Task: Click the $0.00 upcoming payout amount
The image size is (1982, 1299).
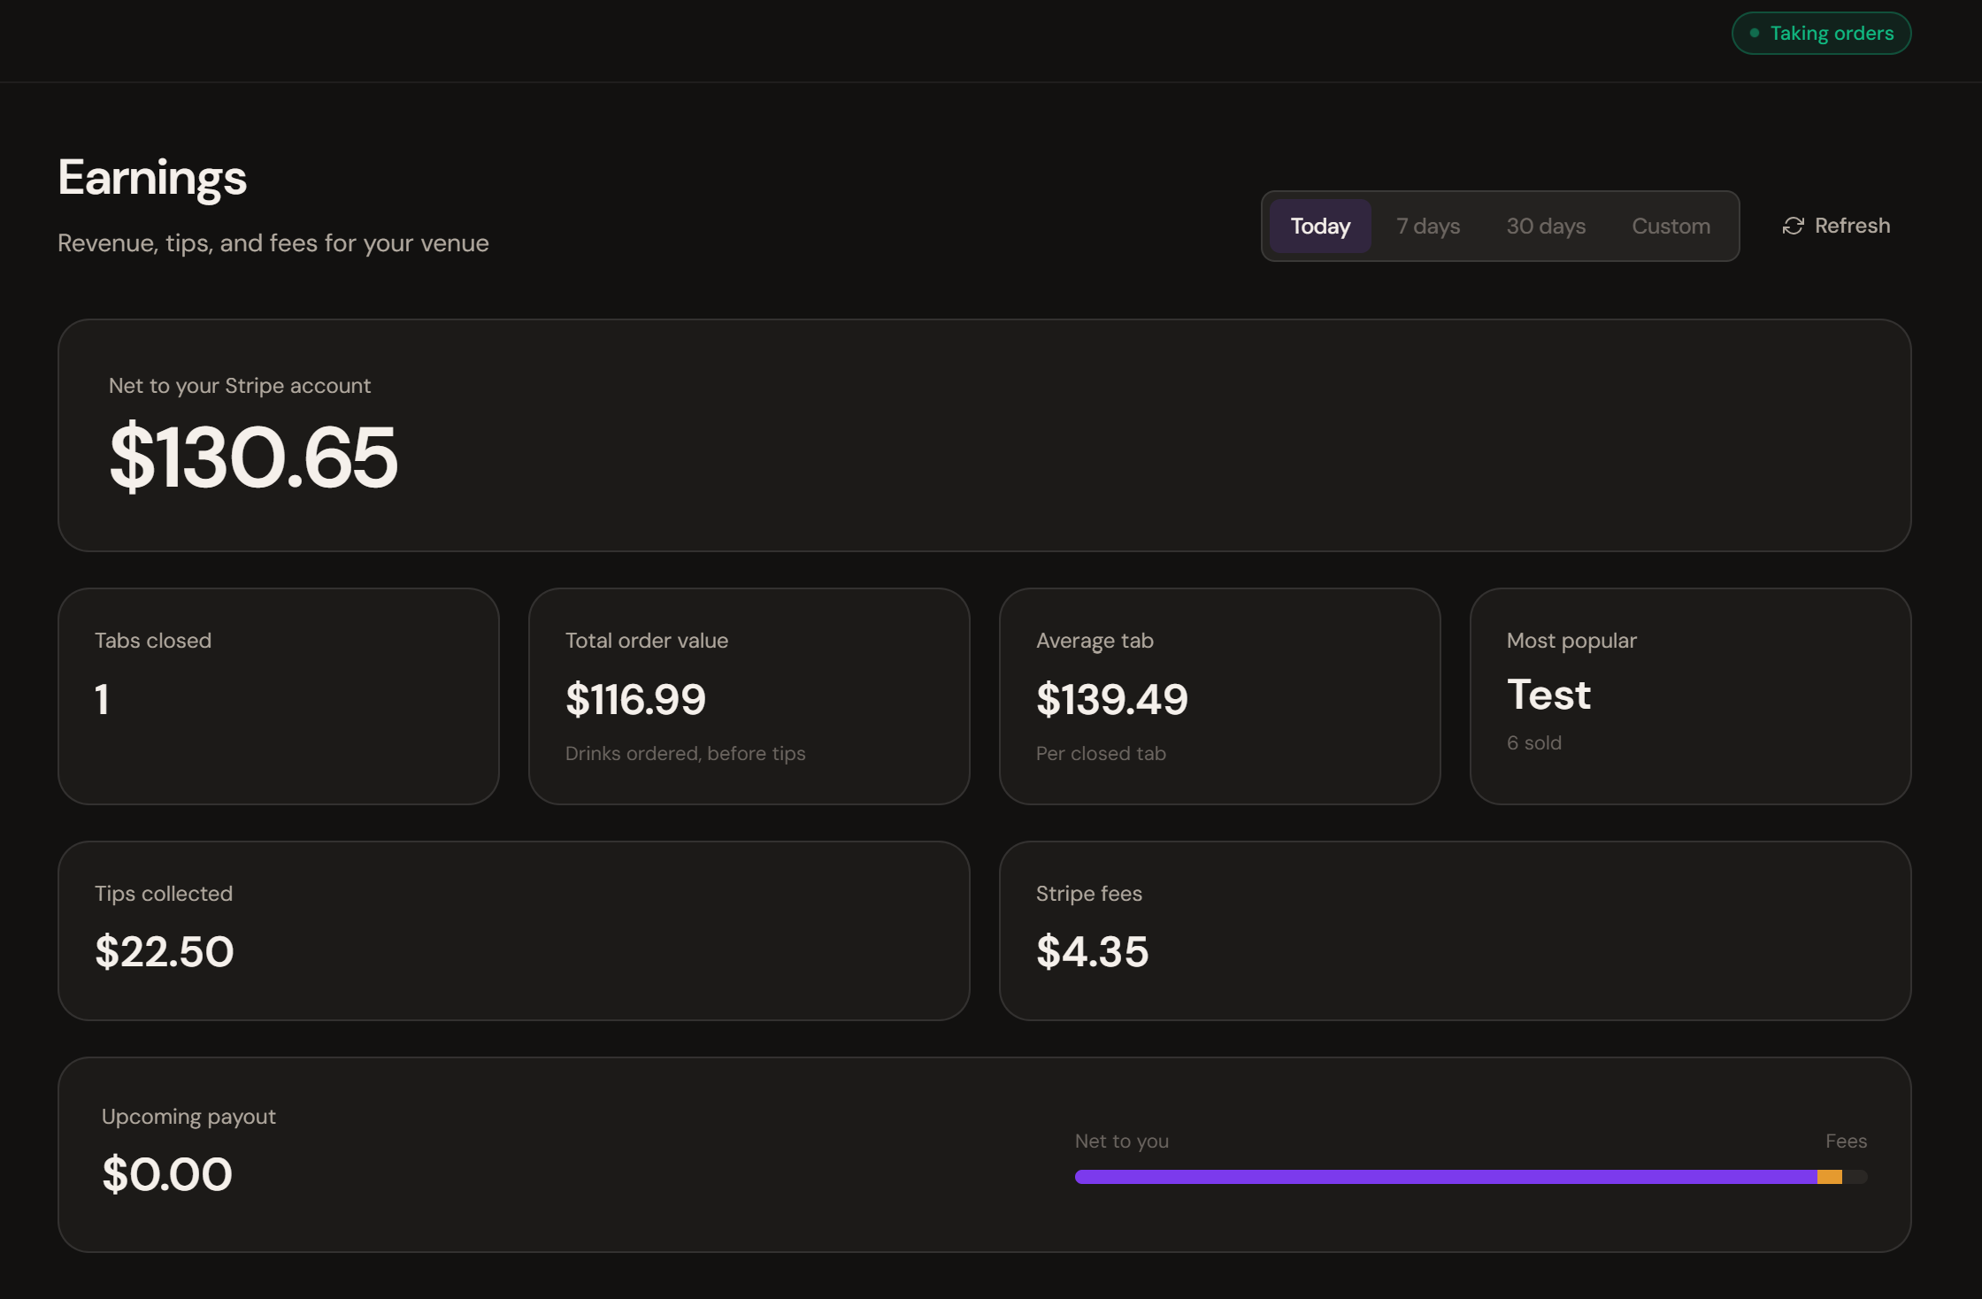Action: click(x=167, y=1174)
